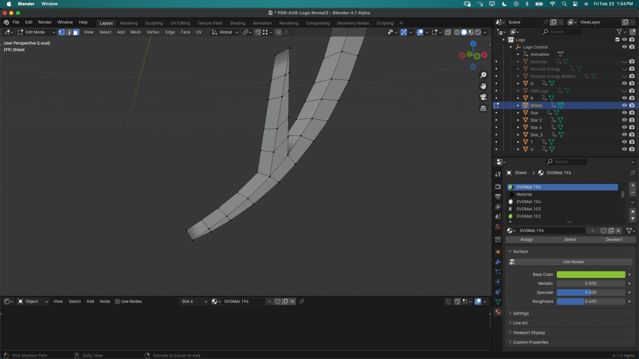Hide the Shield object in outliner
The image size is (639, 359).
point(624,105)
